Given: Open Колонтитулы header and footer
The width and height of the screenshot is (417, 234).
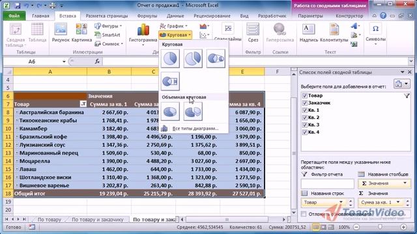Looking at the screenshot, I should click(x=334, y=33).
